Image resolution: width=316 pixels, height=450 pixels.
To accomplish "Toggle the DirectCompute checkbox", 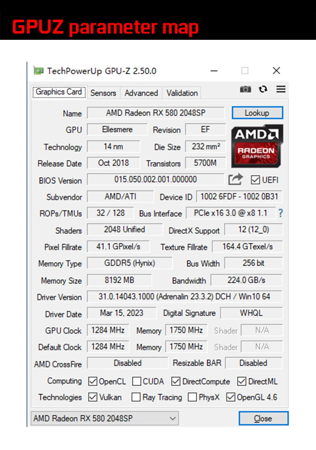I will coord(176,381).
